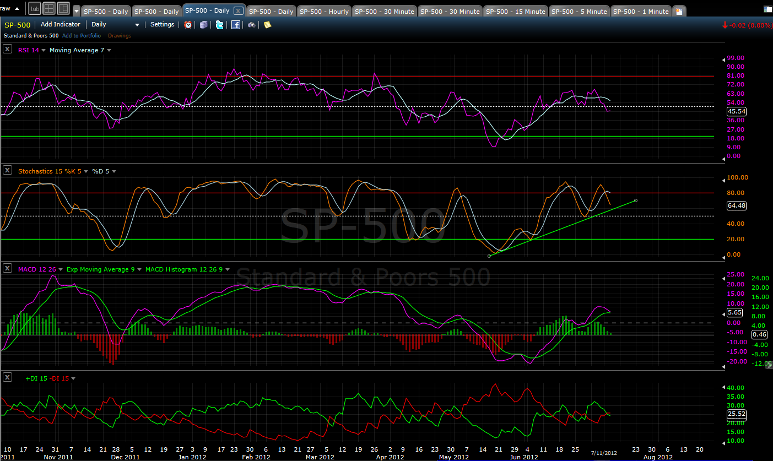Image resolution: width=773 pixels, height=461 pixels.
Task: Select the trendline's upper-right endpoint handle
Action: pyautogui.click(x=636, y=200)
